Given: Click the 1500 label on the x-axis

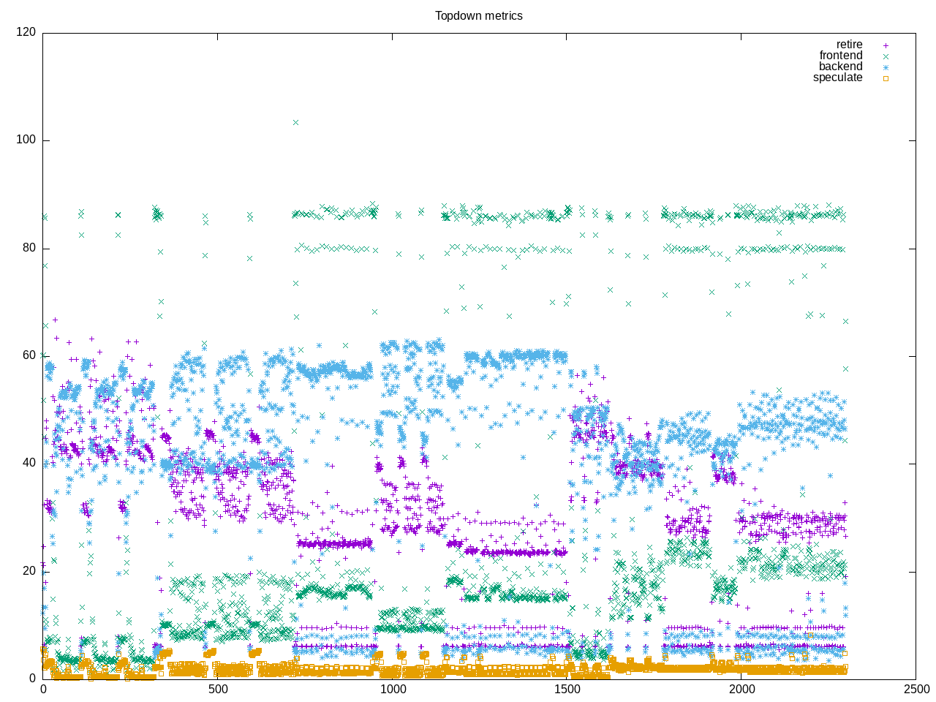Looking at the screenshot, I should [567, 690].
